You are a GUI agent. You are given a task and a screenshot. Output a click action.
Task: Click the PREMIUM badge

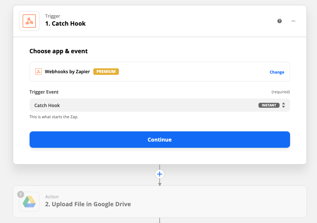click(x=106, y=72)
